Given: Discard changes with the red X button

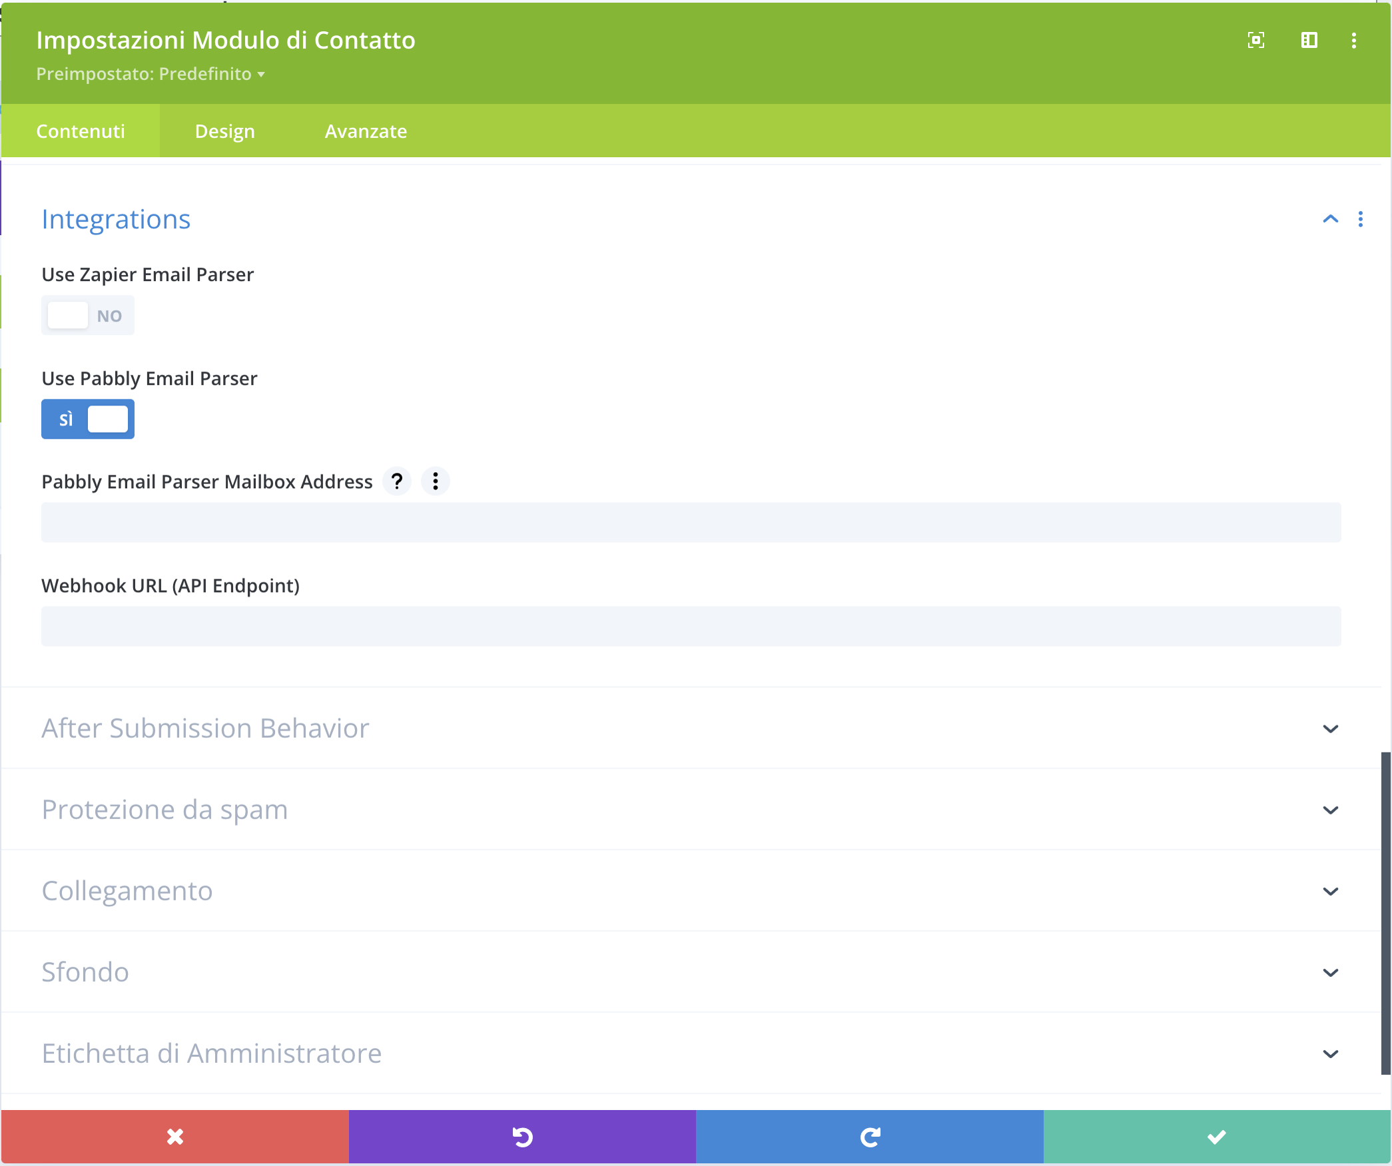Looking at the screenshot, I should [x=174, y=1136].
